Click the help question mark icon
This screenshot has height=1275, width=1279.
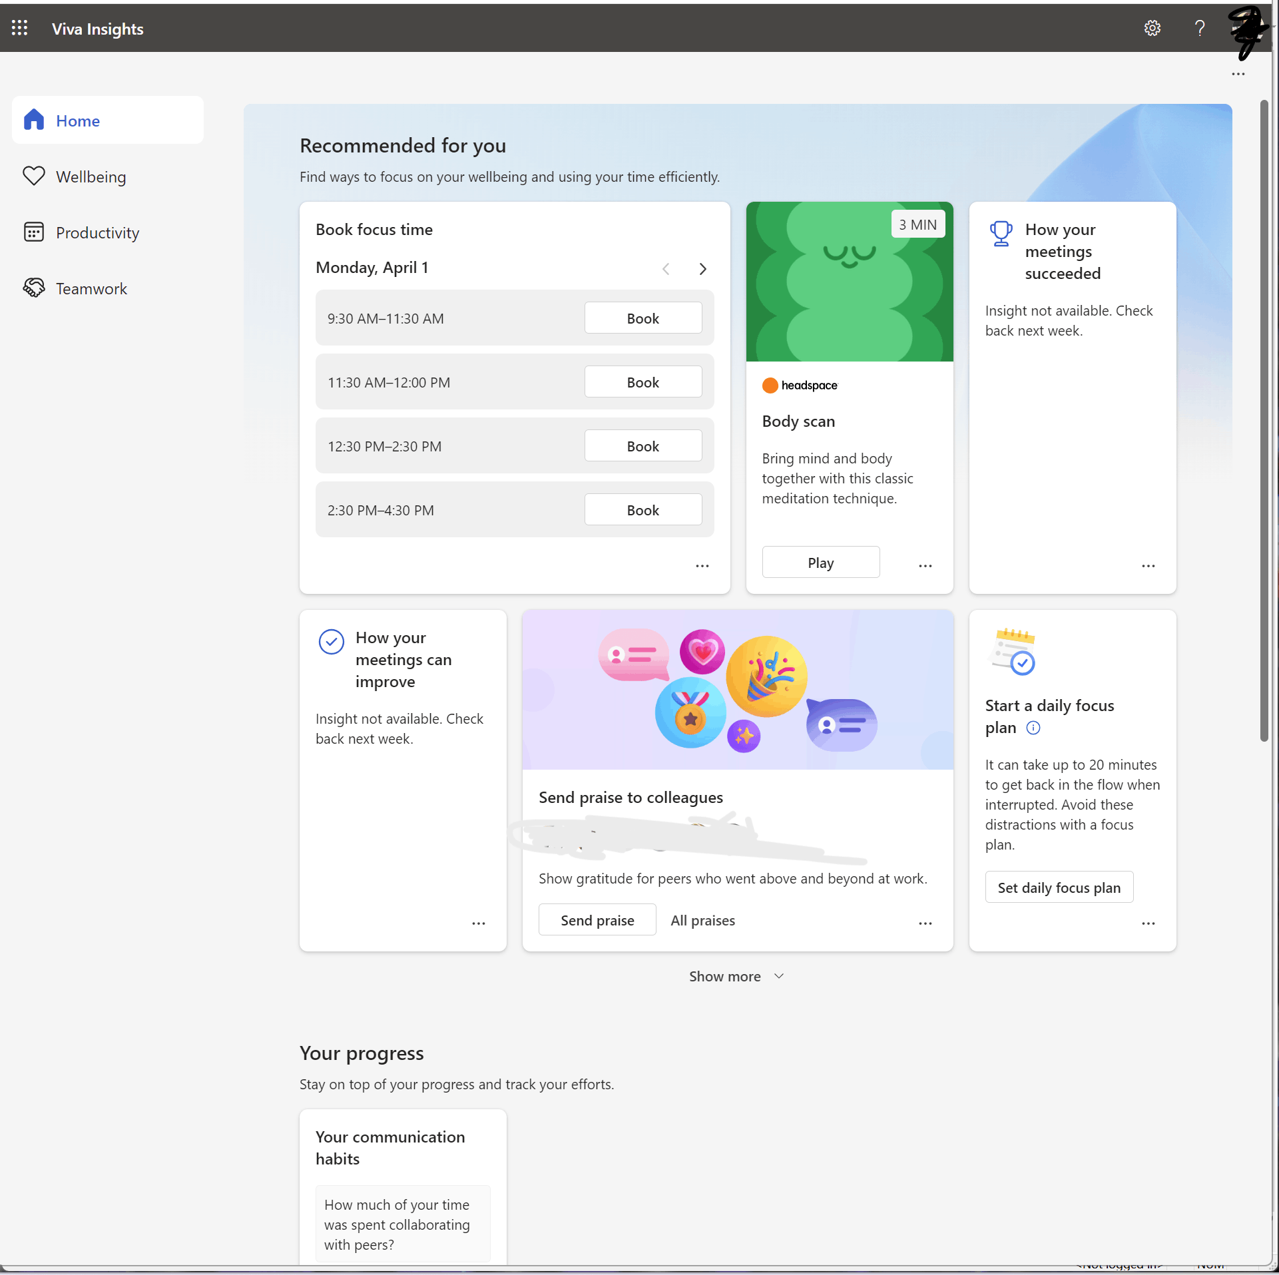coord(1199,28)
